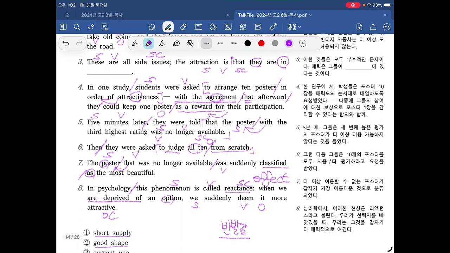Open the Shapes and elements tool
Image resolution: width=450 pixels, height=253 pixels.
tap(243, 27)
